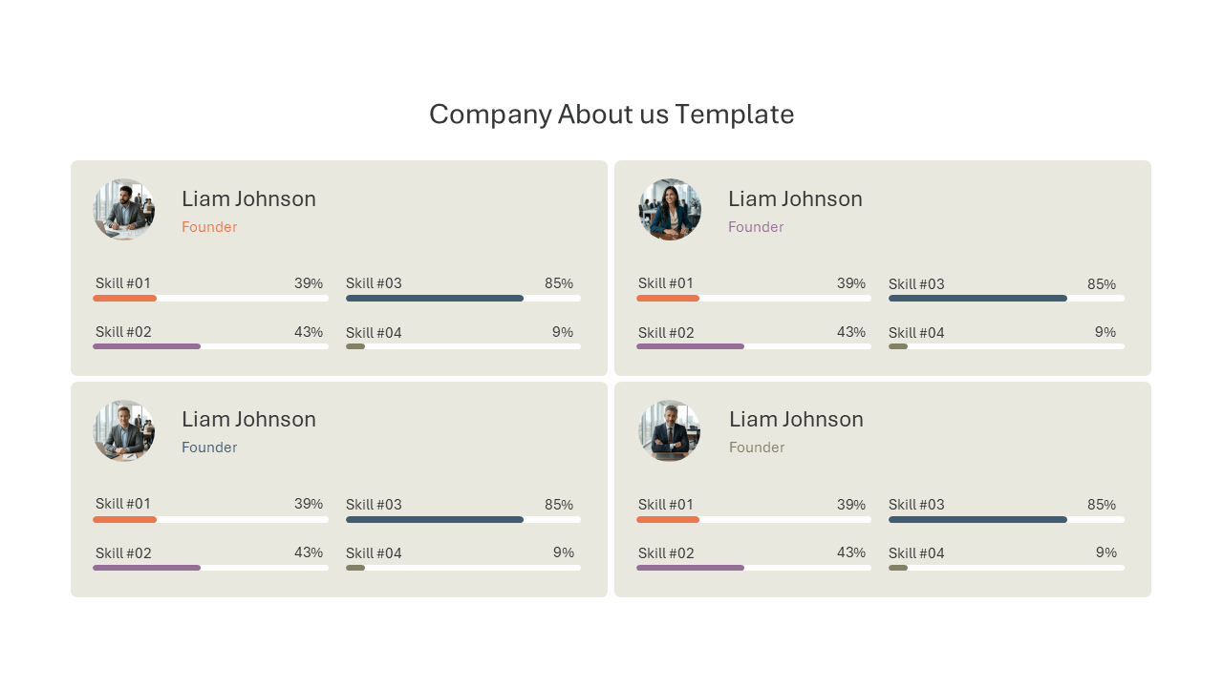Select "Skill #01" label in orange-Founder card

(x=123, y=283)
